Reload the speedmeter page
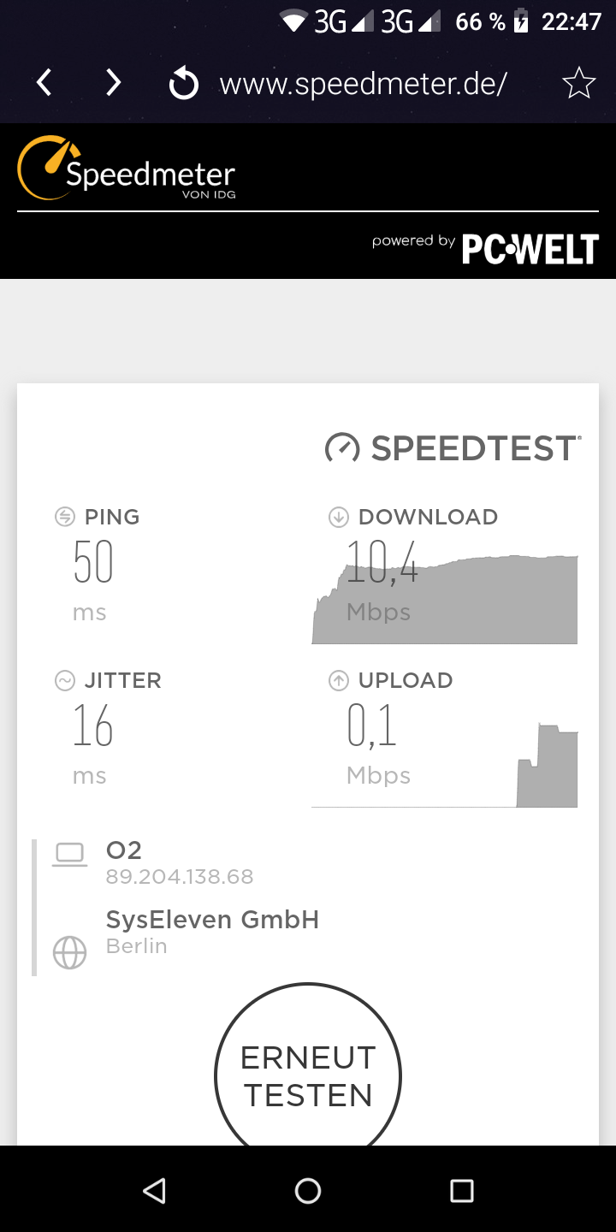 tap(183, 84)
